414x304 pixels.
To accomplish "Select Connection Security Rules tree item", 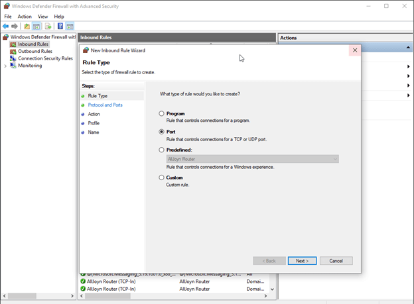I will click(45, 58).
